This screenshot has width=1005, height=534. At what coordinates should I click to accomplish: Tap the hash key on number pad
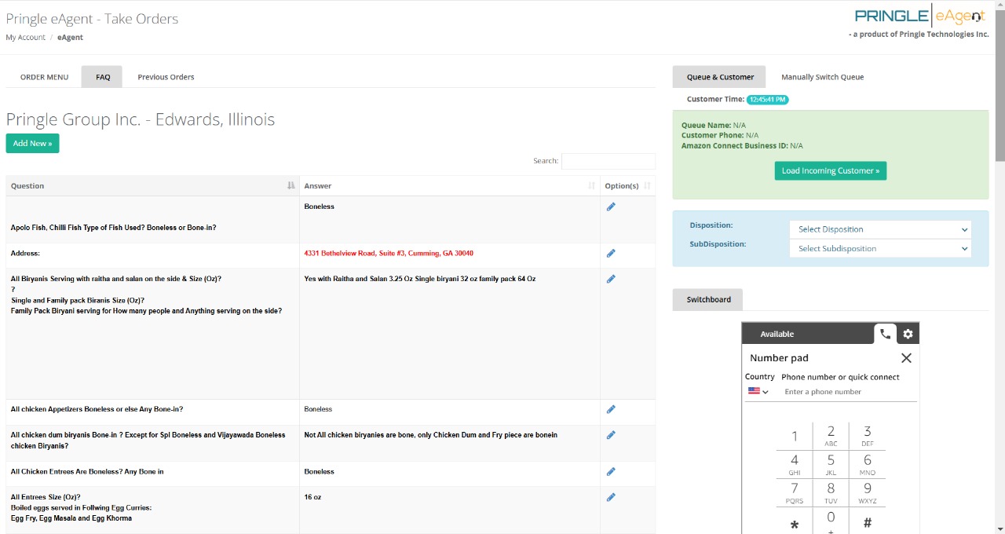(x=868, y=523)
